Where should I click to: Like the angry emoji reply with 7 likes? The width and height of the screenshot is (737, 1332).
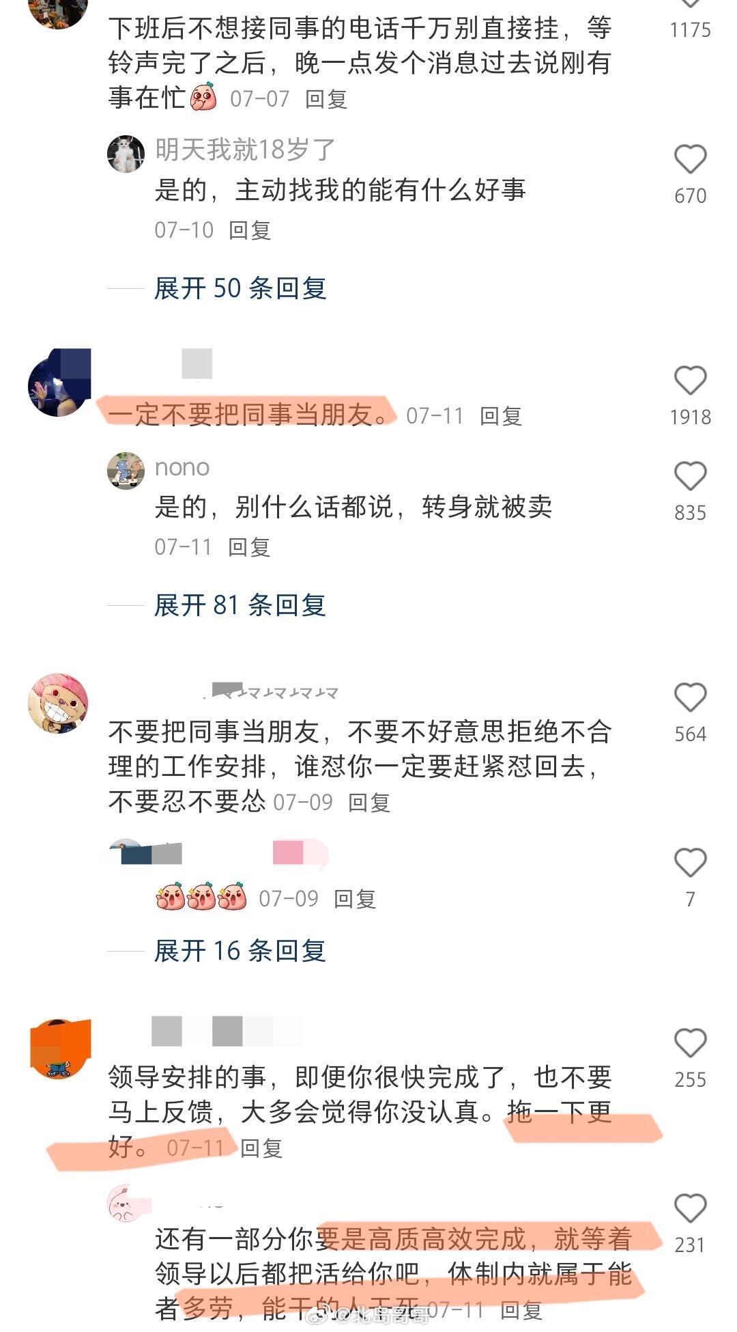(x=690, y=863)
